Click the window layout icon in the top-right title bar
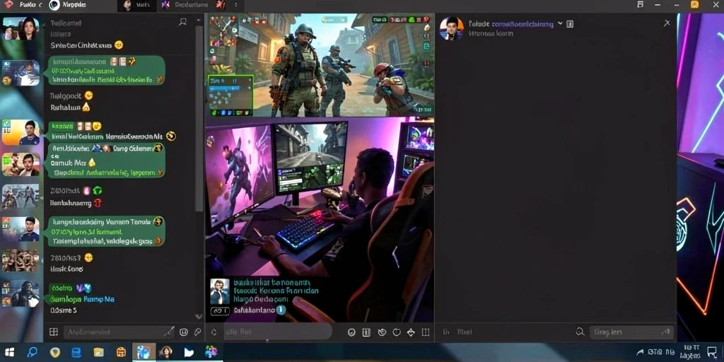The image size is (724, 362). click(x=640, y=5)
